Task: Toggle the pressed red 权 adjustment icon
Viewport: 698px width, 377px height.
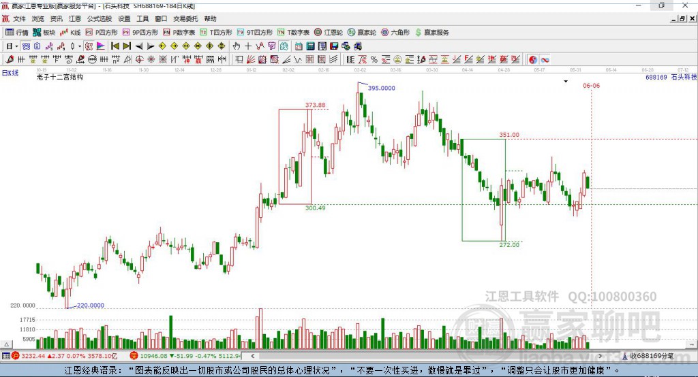Action: (x=89, y=46)
